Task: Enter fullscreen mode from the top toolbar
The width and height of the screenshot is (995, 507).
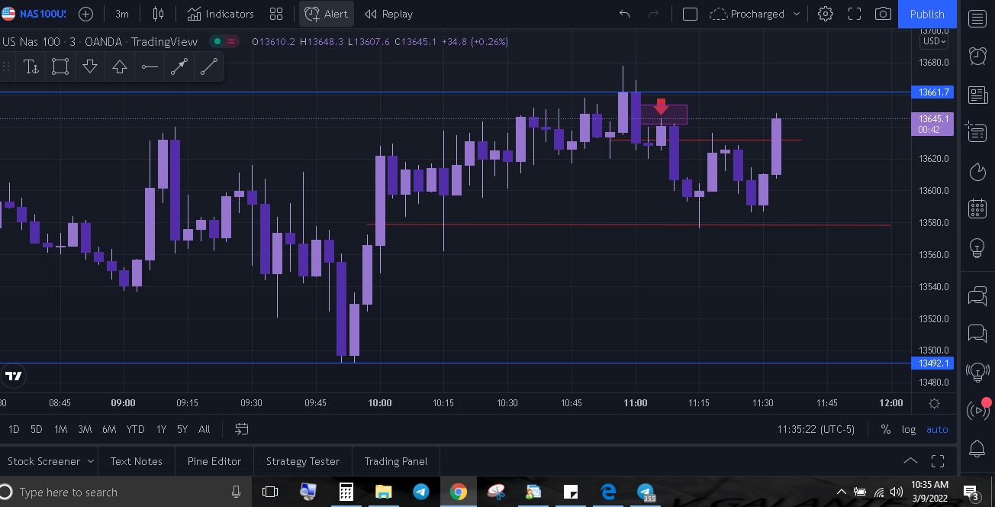Action: coord(855,14)
